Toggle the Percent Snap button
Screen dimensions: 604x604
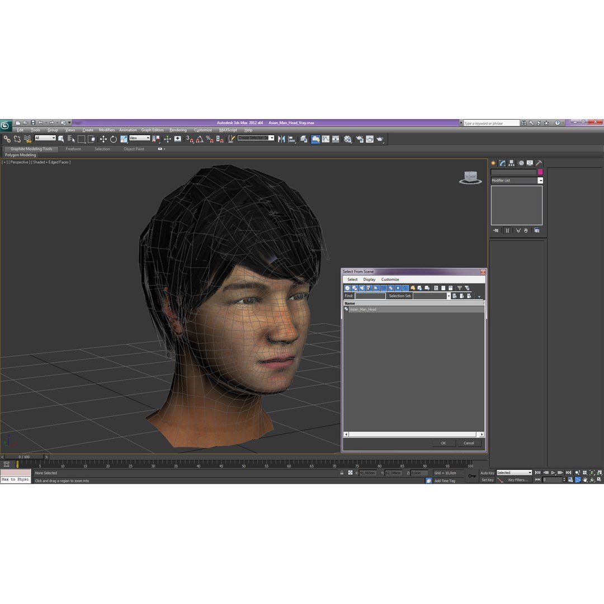pyautogui.click(x=210, y=139)
